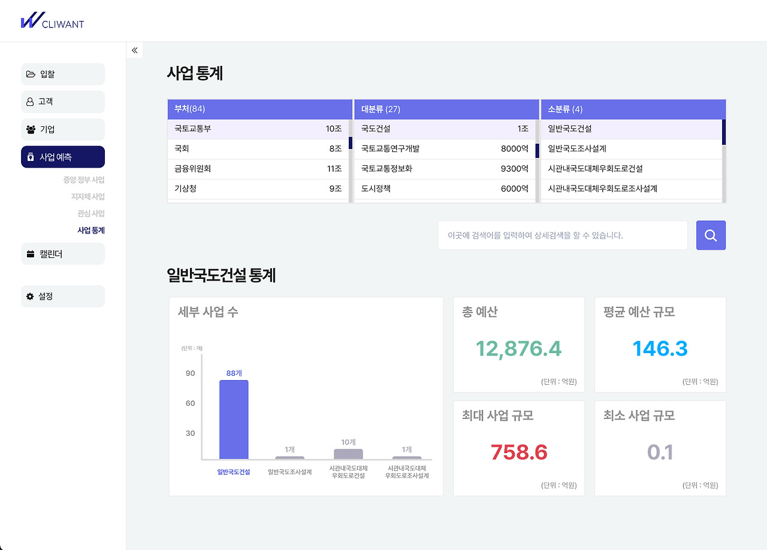This screenshot has height=550, width=767.
Task: Click the 10개 bar for 시관내국도대체우회도로건설
Action: point(348,454)
